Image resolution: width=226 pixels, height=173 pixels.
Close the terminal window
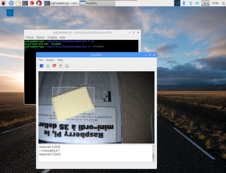pos(138,32)
